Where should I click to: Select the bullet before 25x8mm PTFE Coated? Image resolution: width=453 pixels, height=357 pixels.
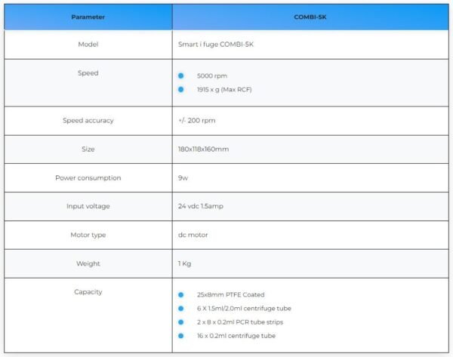pos(181,295)
